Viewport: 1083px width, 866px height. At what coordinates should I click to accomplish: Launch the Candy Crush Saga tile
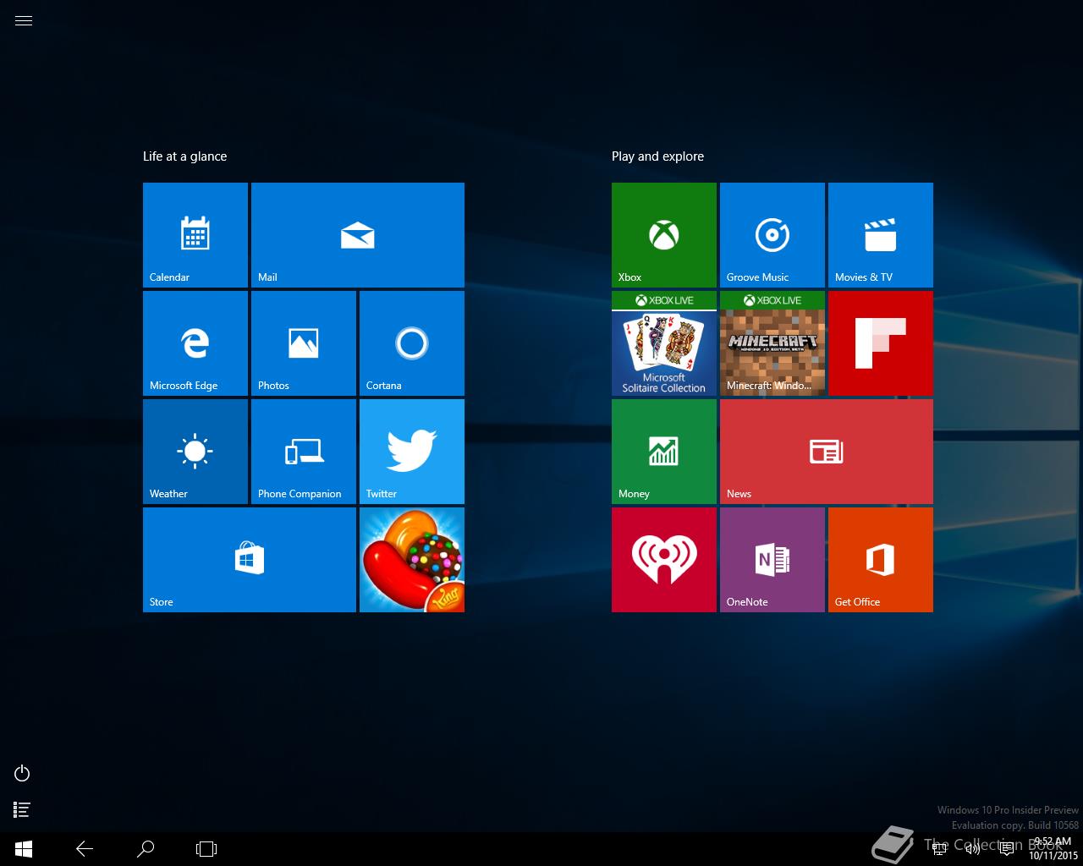(x=412, y=560)
